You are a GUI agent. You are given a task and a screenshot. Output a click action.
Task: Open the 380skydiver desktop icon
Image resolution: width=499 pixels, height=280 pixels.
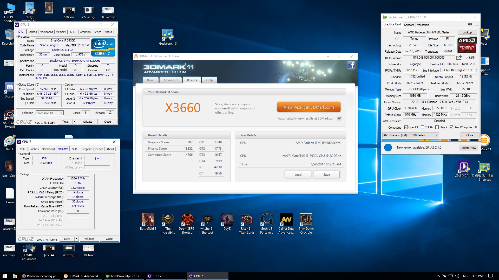[x=108, y=12]
